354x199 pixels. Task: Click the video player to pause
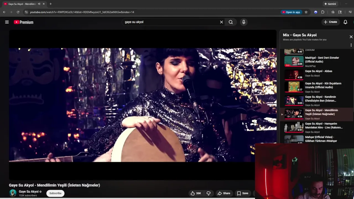(x=143, y=105)
